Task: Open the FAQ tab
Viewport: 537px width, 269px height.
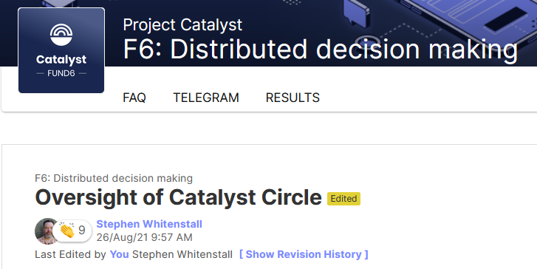Action: 134,98
